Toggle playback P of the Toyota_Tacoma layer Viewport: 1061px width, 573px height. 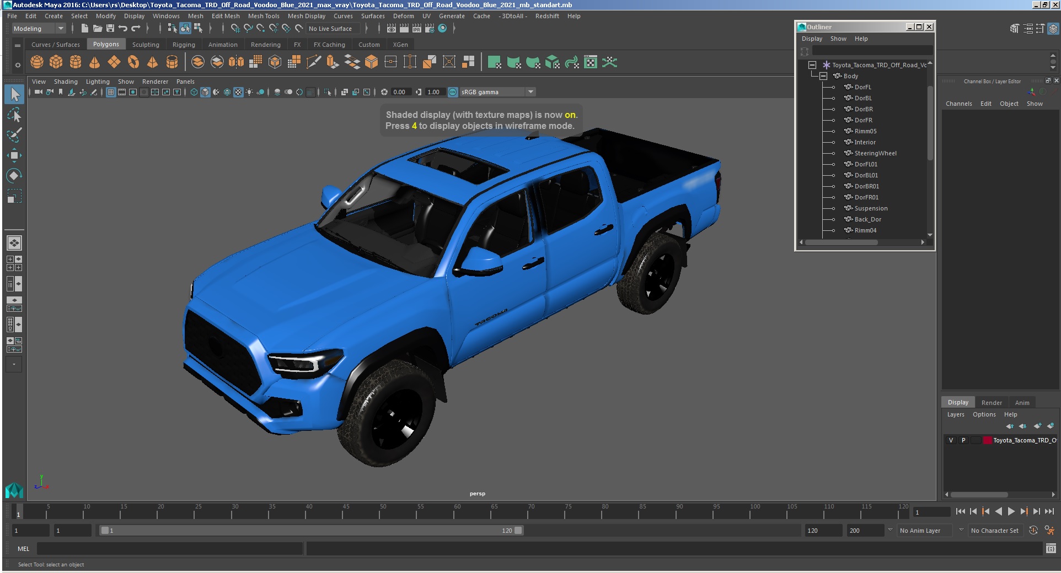963,440
